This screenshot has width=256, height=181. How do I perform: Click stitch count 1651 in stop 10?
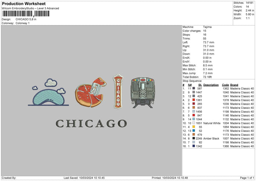coord(199,123)
